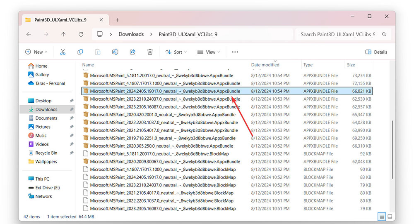The height and width of the screenshot is (224, 414).
Task: Open a new tab with plus button
Action: coord(117,20)
